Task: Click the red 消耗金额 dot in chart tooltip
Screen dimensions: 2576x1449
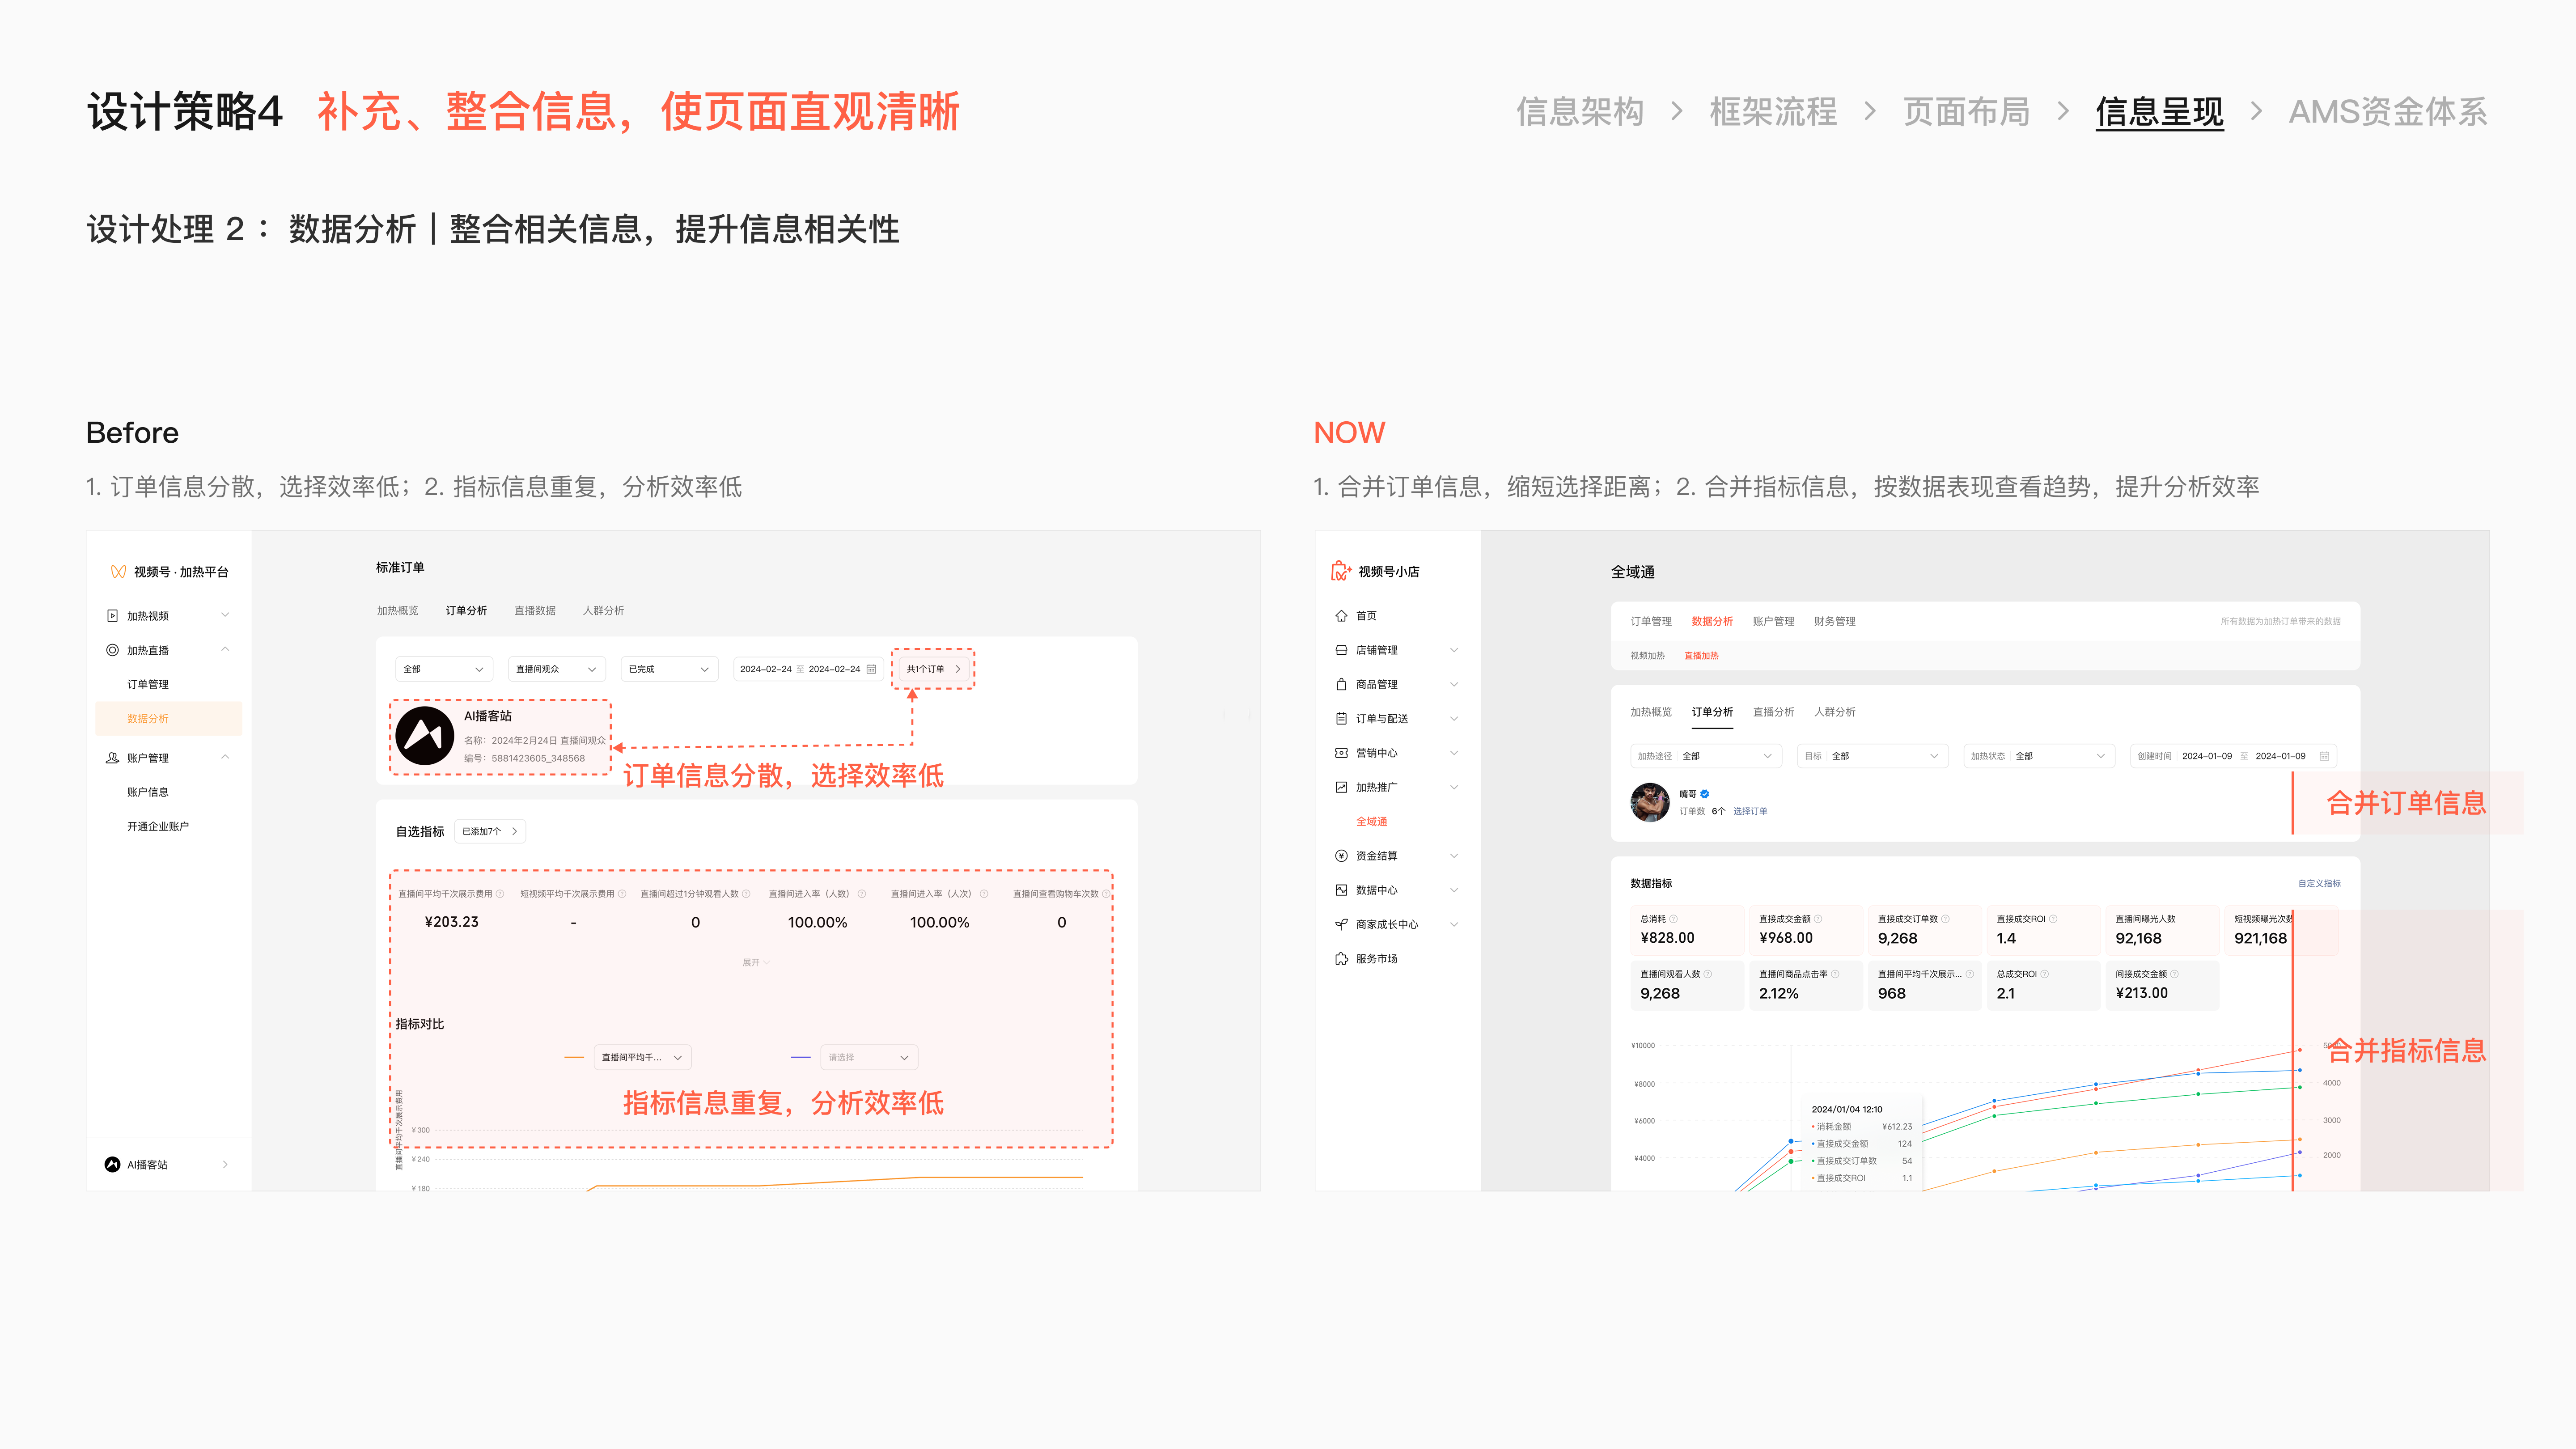Action: pyautogui.click(x=1813, y=1127)
